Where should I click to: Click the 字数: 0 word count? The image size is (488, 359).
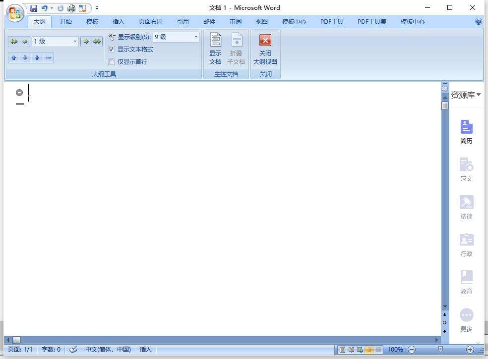coord(51,350)
